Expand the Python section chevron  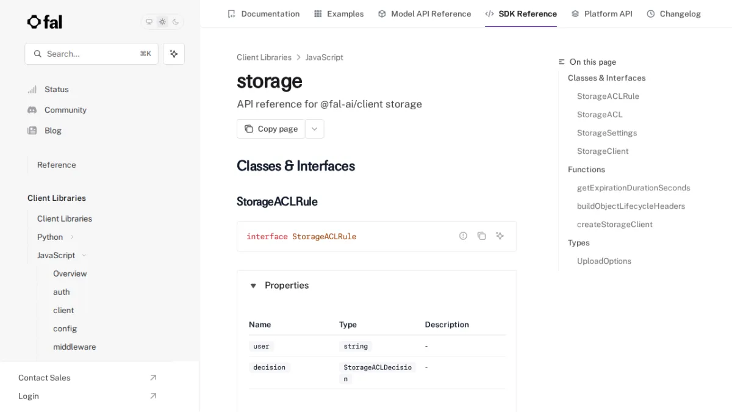point(72,237)
